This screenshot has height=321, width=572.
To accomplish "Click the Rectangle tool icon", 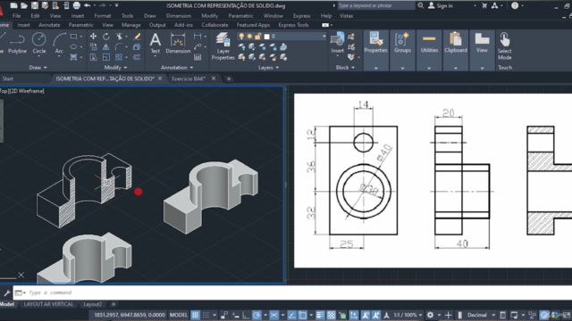I will pos(73,37).
